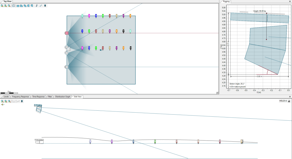
Task: Click the microphone icon in Side View toolbar
Action: click(x=22, y=101)
